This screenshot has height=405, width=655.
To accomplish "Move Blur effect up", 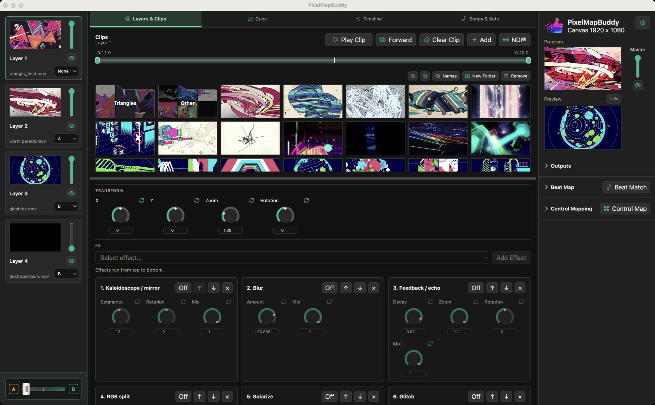I will [x=346, y=288].
